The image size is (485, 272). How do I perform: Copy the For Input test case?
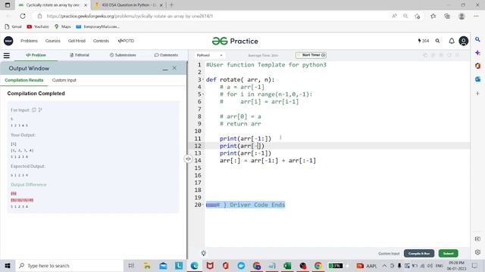tap(34, 110)
